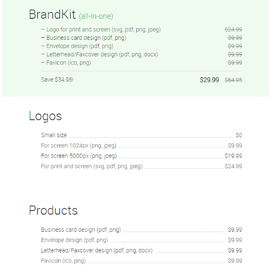
Task: Select Envelope design under Products
Action: pos(141,240)
